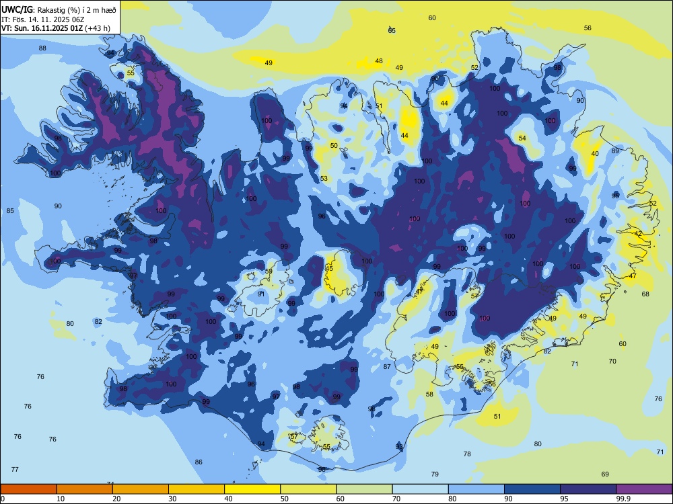The image size is (673, 504).
Task: Select the pale blue 70–80 legend swatch
Action: point(420,489)
